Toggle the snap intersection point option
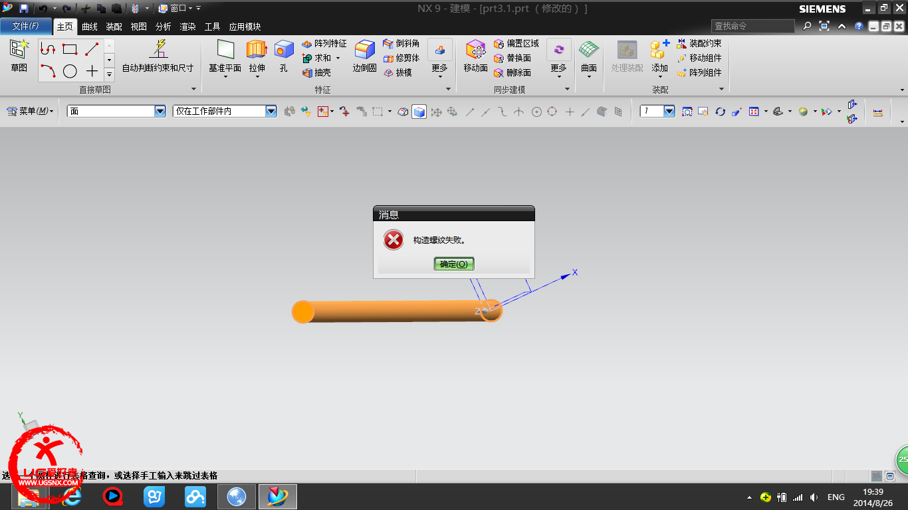908x510 pixels. 519,112
